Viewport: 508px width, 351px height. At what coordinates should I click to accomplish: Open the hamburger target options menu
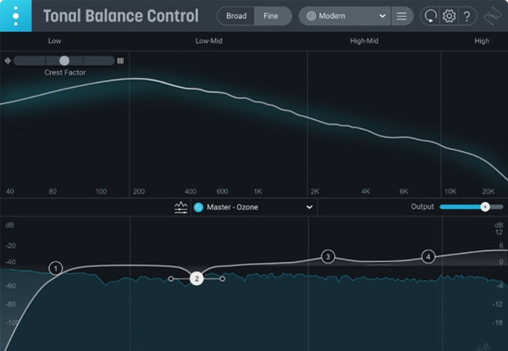click(x=401, y=16)
